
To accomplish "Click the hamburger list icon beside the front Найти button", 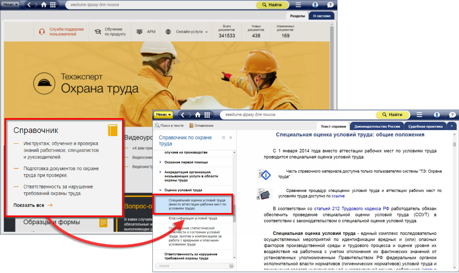I will [419, 115].
